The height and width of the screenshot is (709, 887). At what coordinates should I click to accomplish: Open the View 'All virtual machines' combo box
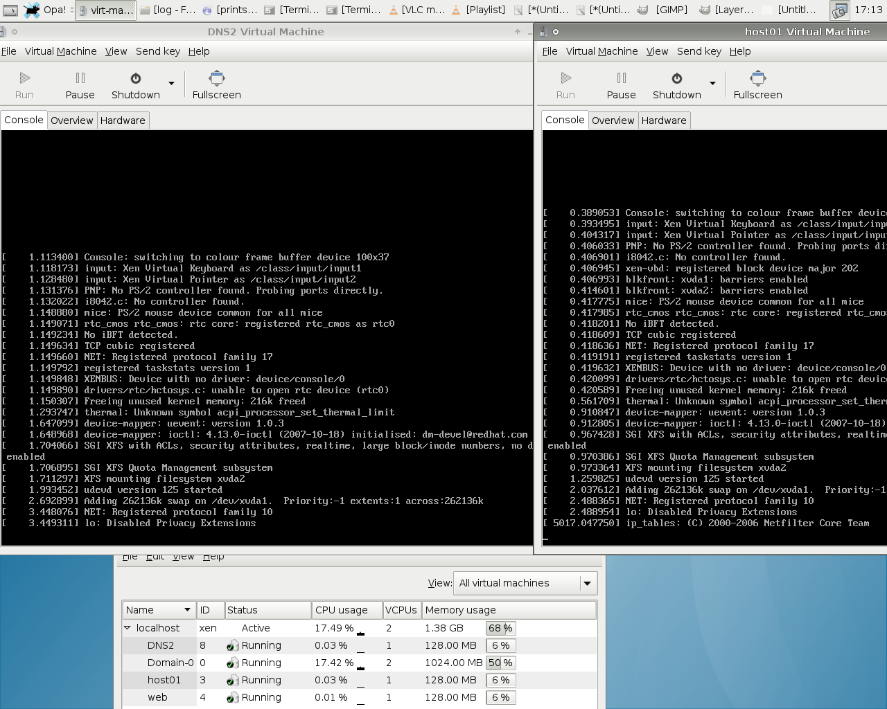[x=525, y=583]
